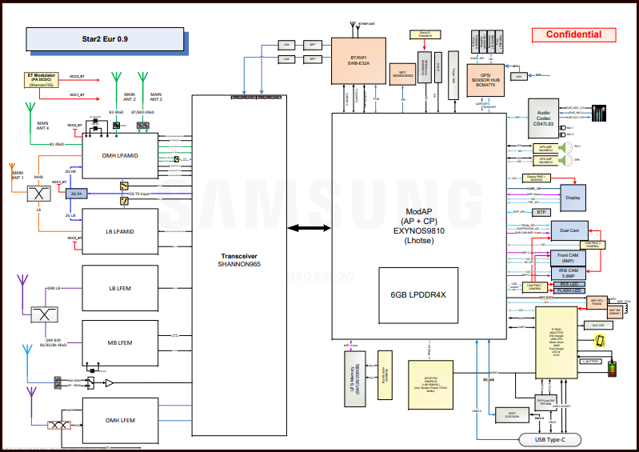Click the Mic 2 microphone symbol

point(563,134)
